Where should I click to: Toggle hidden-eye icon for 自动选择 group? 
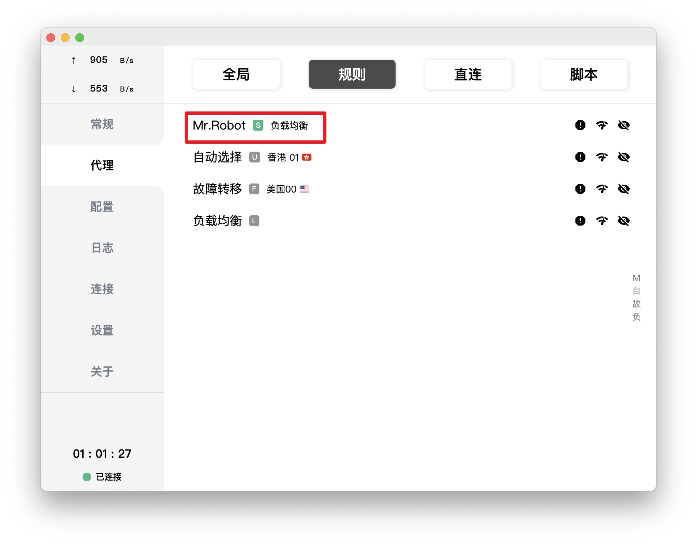tap(623, 157)
